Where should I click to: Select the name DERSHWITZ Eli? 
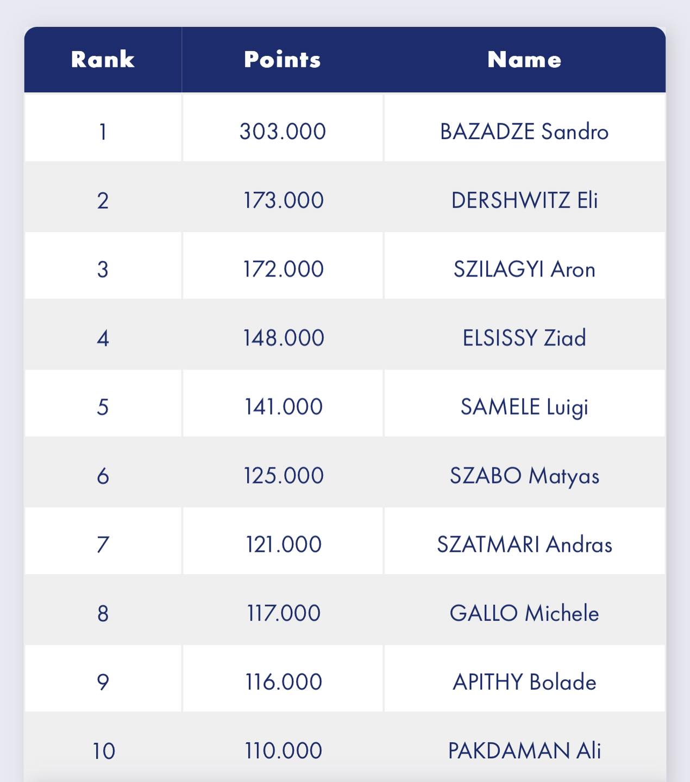(524, 200)
